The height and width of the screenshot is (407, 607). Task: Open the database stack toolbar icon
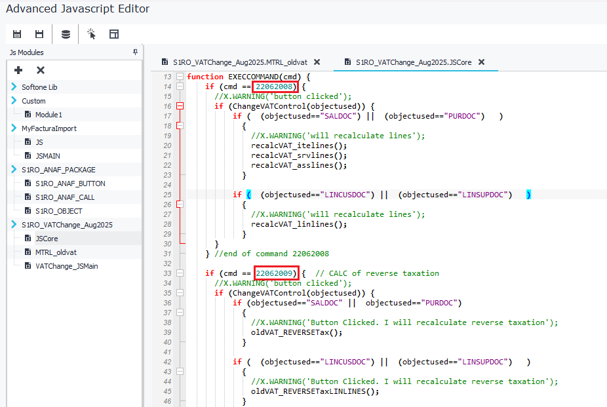(x=66, y=34)
